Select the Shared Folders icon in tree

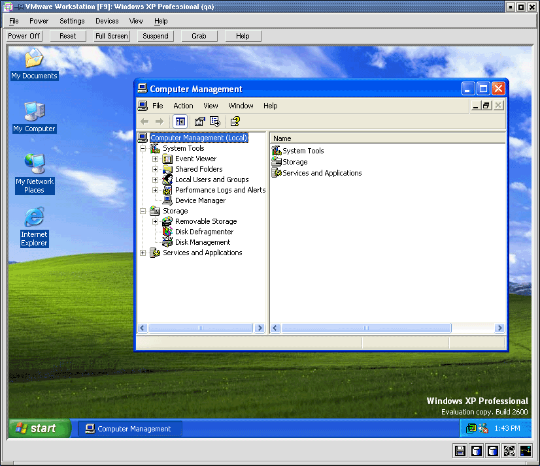pyautogui.click(x=167, y=169)
